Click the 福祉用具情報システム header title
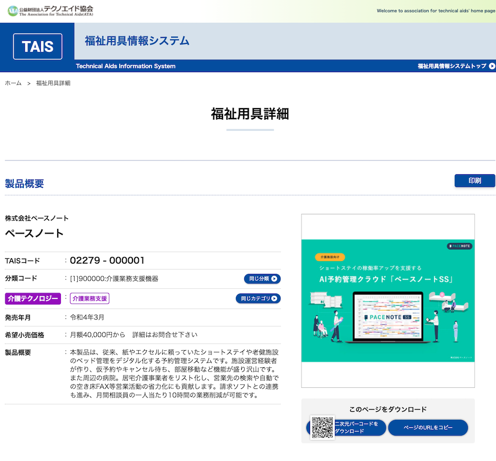496x461 pixels. pyautogui.click(x=137, y=41)
